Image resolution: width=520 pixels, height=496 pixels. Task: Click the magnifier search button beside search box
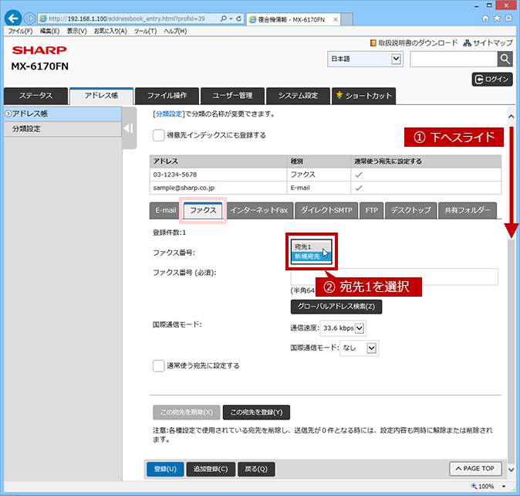click(505, 59)
